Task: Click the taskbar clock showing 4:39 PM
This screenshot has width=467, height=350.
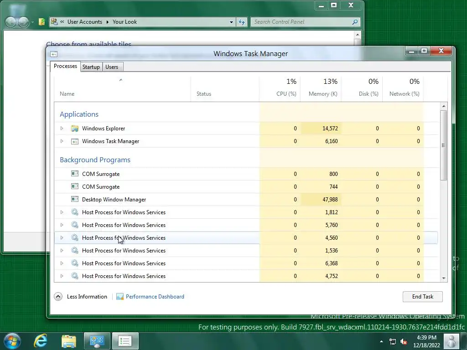Action: (x=426, y=341)
